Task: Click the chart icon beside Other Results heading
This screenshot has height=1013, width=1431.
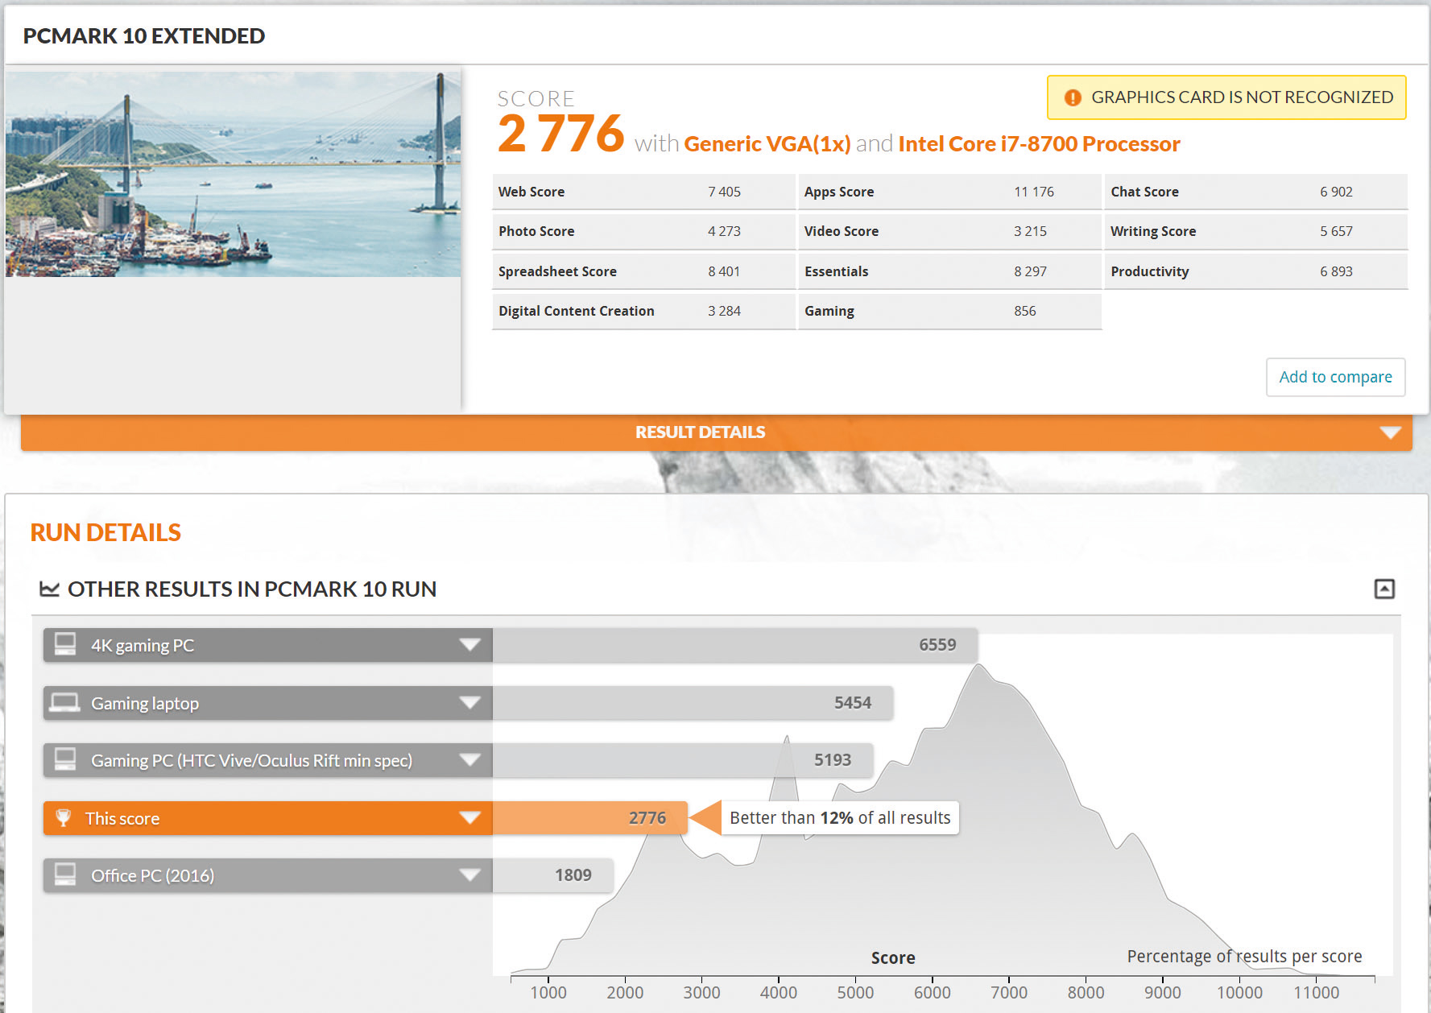Action: point(49,589)
